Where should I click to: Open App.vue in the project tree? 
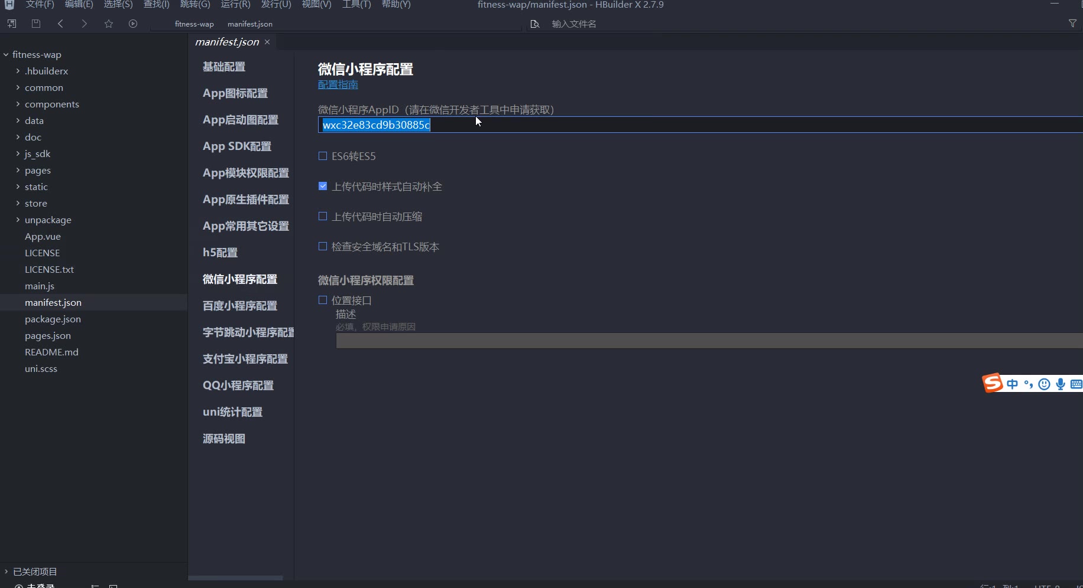click(x=43, y=236)
